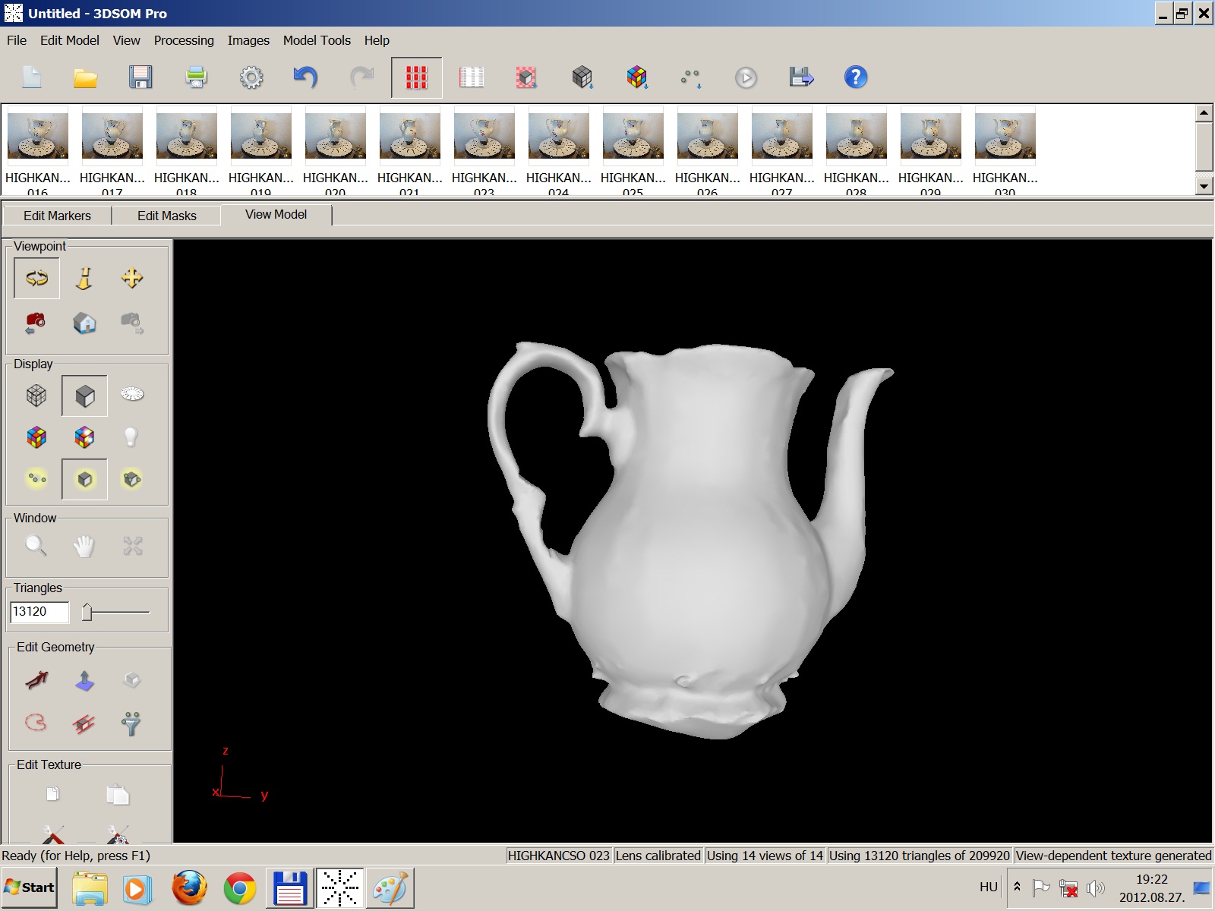Open the Processing menu
The height and width of the screenshot is (911, 1215).
pos(184,40)
